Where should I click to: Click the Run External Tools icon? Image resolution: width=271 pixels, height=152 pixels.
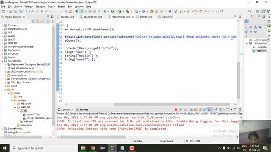tap(127, 11)
